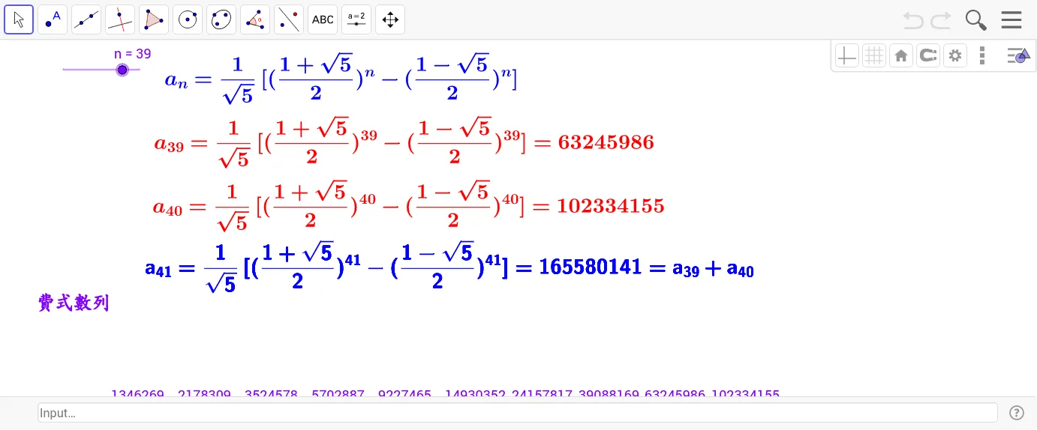The width and height of the screenshot is (1037, 430).
Task: Open the main hamburger menu
Action: (x=1011, y=19)
